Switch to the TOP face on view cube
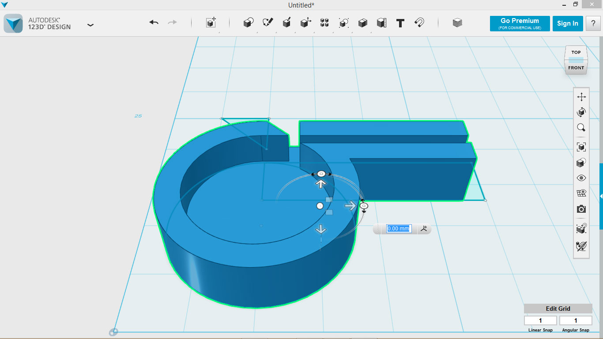The height and width of the screenshot is (339, 603). tap(576, 52)
